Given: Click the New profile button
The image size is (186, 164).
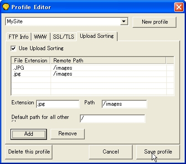Looking at the screenshot, I should click(155, 22).
